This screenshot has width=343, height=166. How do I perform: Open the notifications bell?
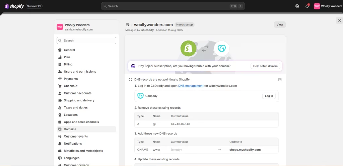pyautogui.click(x=307, y=6)
